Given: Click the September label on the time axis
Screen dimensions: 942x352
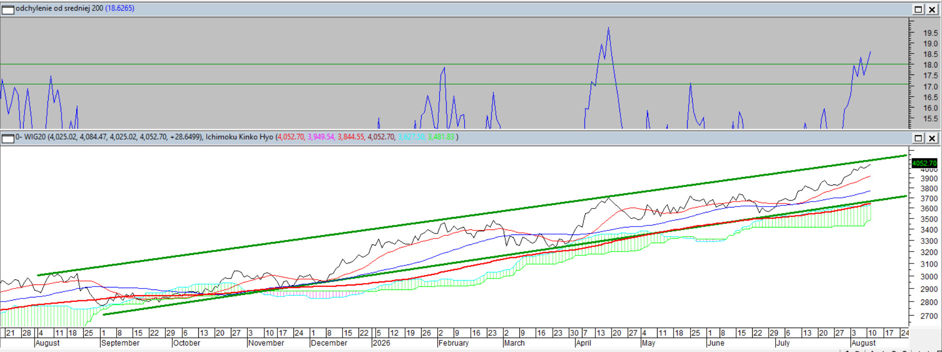Looking at the screenshot, I should click(120, 343).
